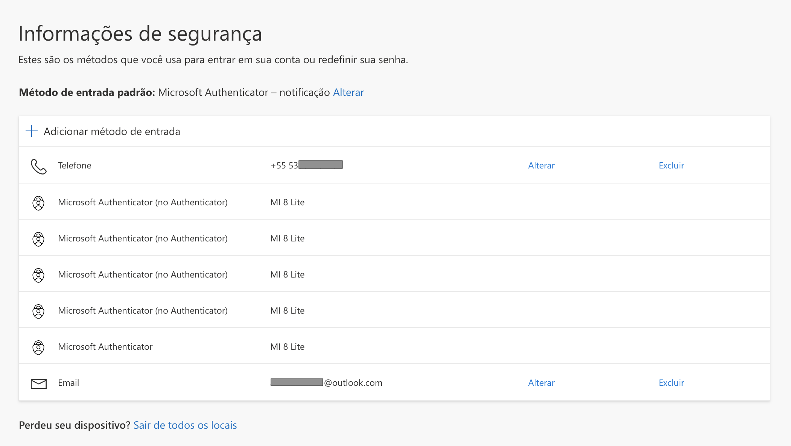Click the last Microsoft Authenticator row icon
Image resolution: width=791 pixels, height=446 pixels.
click(38, 347)
